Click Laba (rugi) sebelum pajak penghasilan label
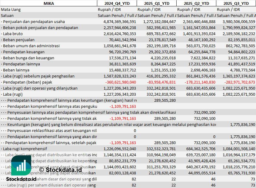Screen dimensions: 256x188 [39, 76]
